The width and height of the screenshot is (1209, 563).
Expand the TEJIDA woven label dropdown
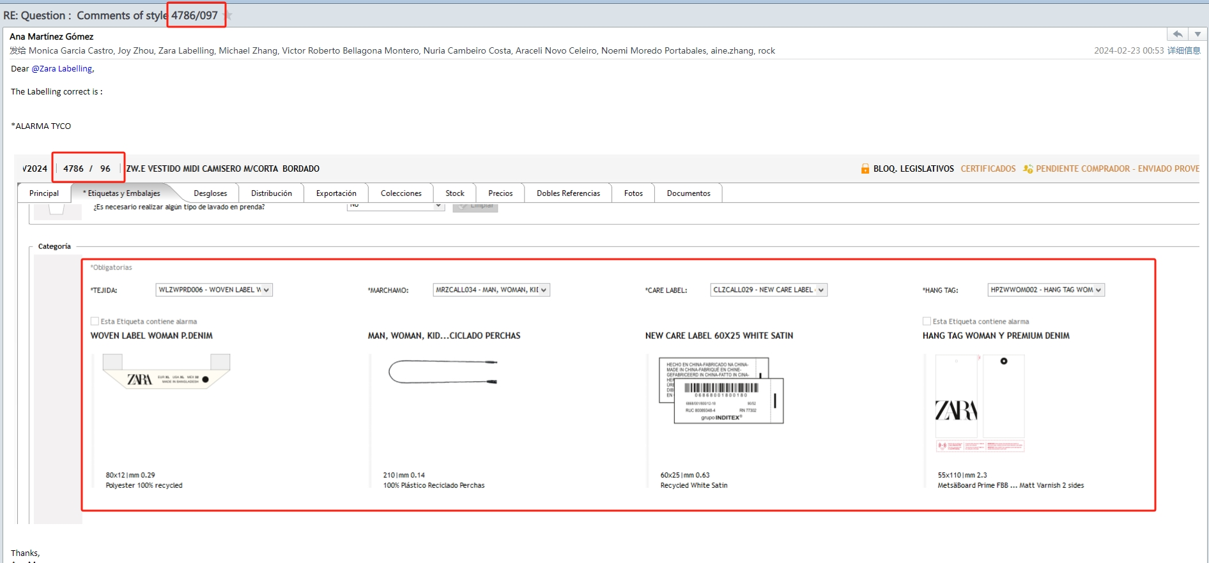(x=266, y=290)
